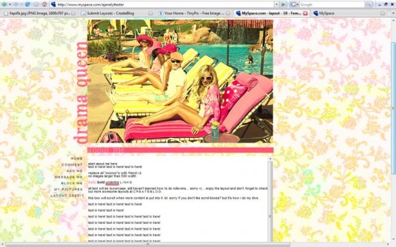Click the underline sample word

(112, 182)
